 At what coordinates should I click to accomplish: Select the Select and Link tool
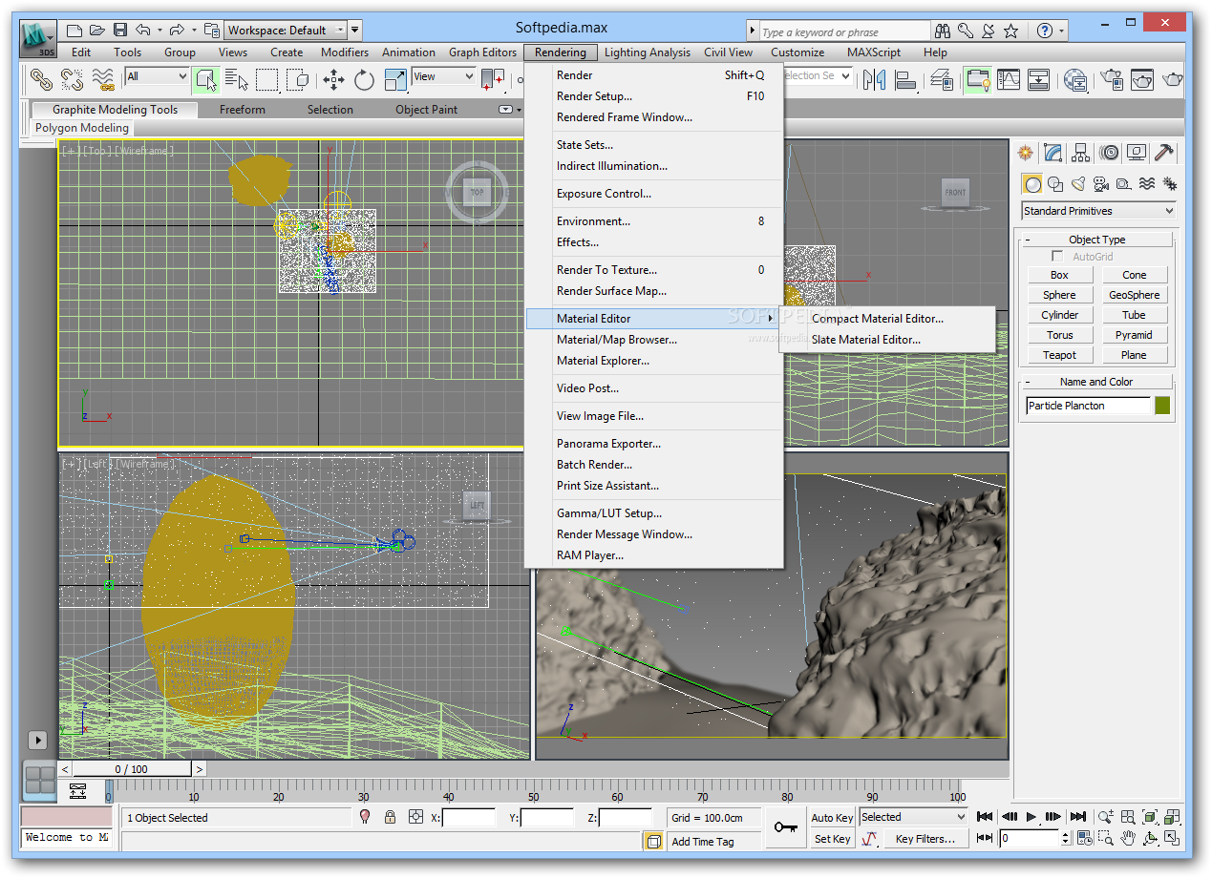[x=40, y=78]
